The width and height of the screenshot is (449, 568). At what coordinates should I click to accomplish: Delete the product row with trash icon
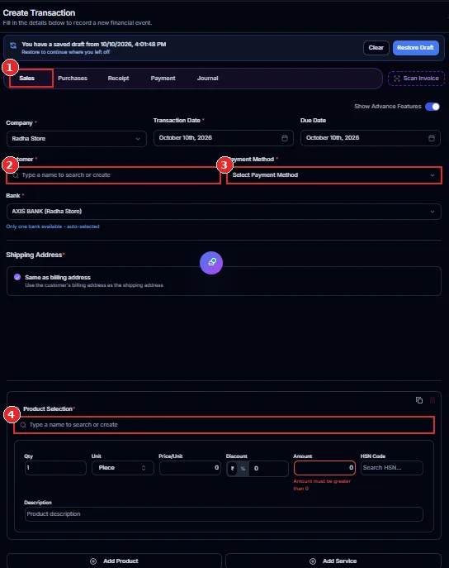tap(432, 400)
